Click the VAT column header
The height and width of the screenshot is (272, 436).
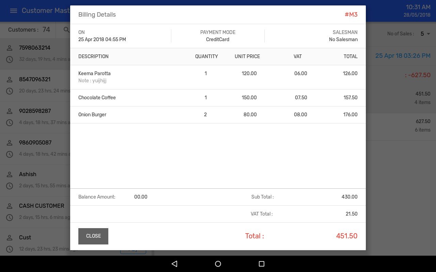[298, 56]
